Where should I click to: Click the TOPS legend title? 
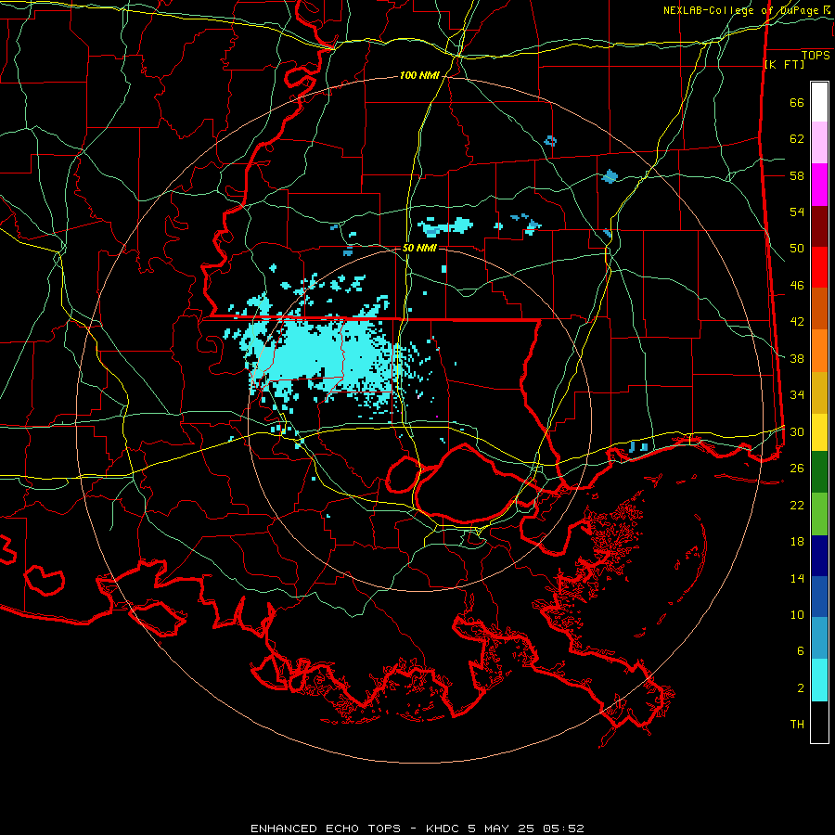[816, 56]
